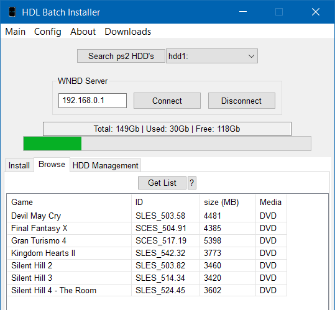Click ID SLES_542.32
This screenshot has width=335, height=310.
click(x=160, y=253)
